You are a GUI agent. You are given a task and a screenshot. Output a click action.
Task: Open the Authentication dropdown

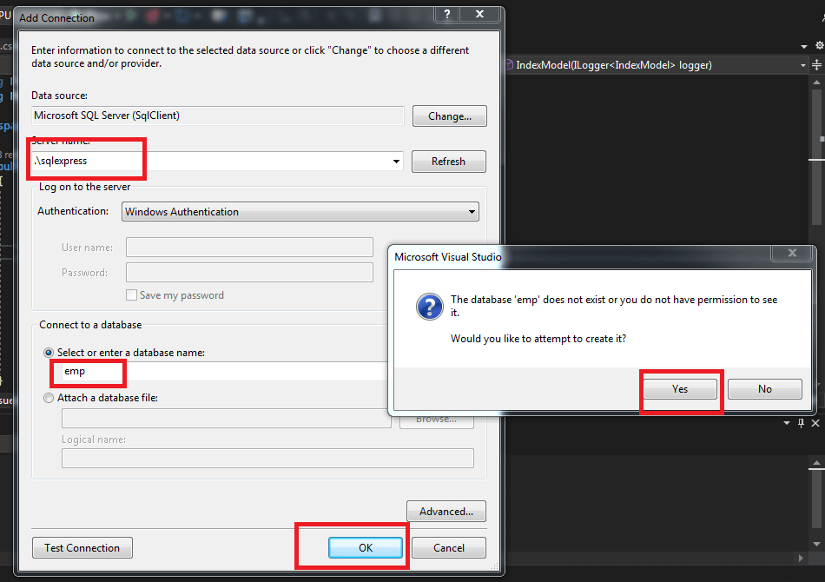[x=471, y=211]
